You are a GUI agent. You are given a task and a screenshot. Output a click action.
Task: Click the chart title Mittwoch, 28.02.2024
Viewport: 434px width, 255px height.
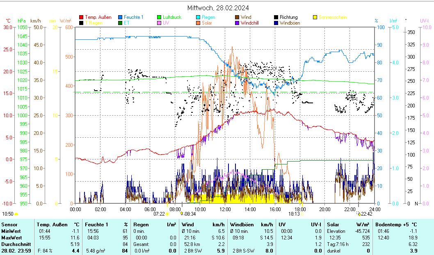pos(218,8)
